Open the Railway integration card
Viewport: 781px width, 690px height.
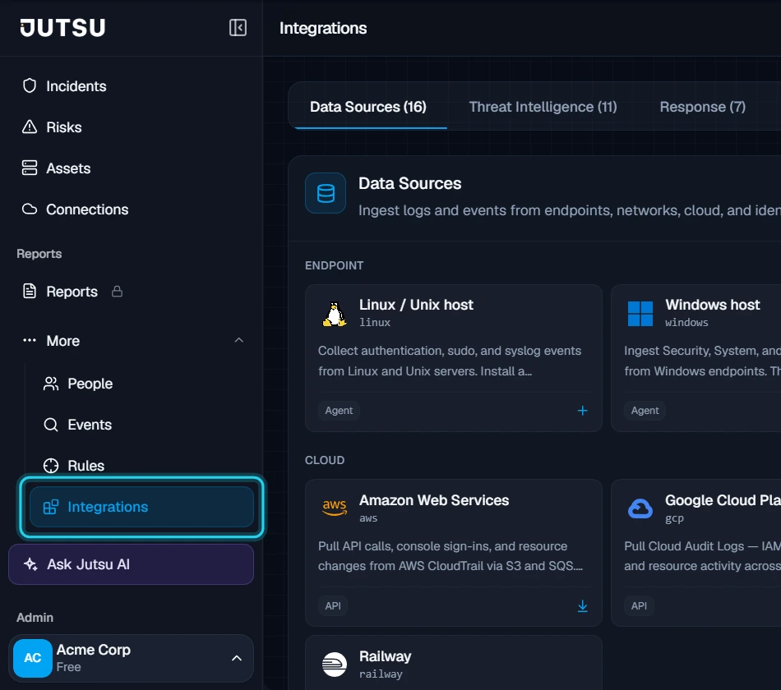[x=453, y=663]
